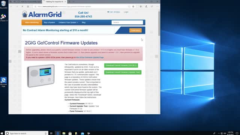Viewport: 240px width, 135px height.
Task: Open the volume control in system tray
Action: [x=225, y=133]
